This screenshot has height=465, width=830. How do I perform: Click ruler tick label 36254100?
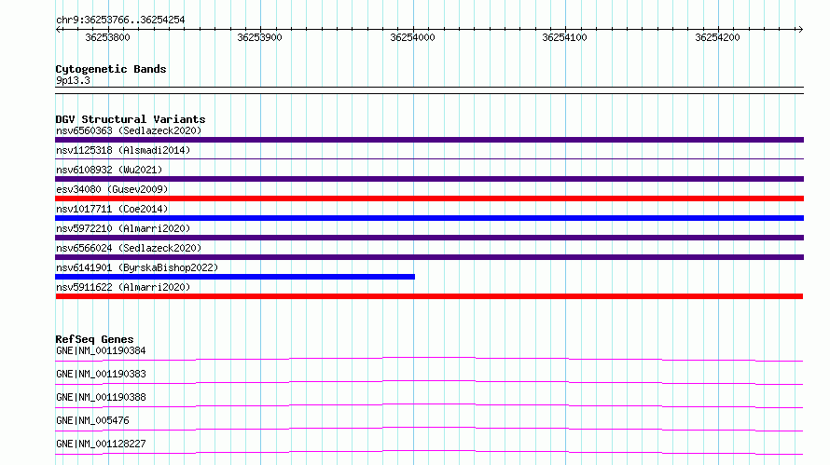(x=564, y=37)
